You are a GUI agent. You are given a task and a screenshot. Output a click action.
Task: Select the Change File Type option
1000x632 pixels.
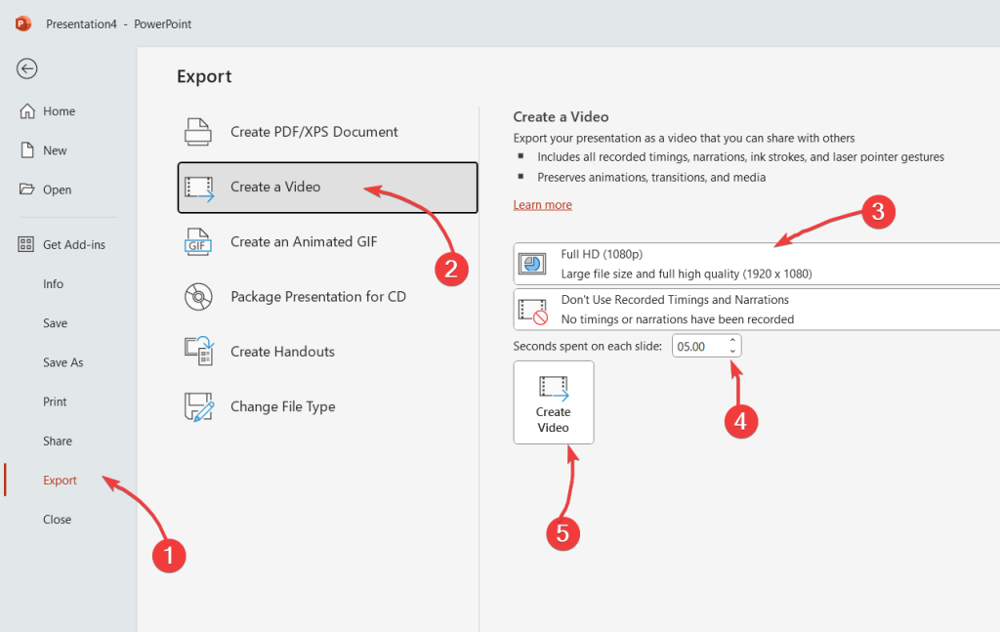(x=327, y=407)
